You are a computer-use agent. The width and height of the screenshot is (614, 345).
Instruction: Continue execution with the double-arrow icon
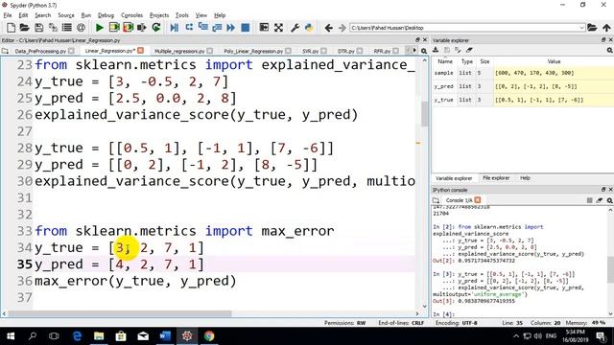click(231, 28)
